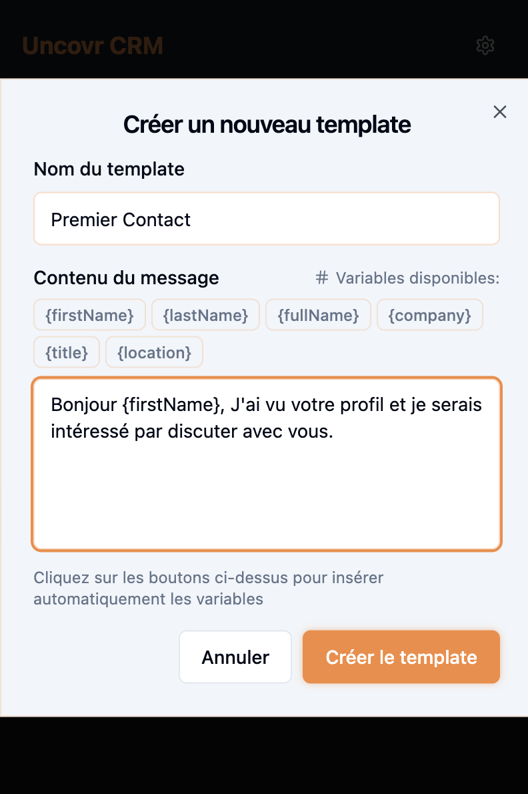Open settings via the gear icon
Image resolution: width=528 pixels, height=794 pixels.
pos(485,45)
